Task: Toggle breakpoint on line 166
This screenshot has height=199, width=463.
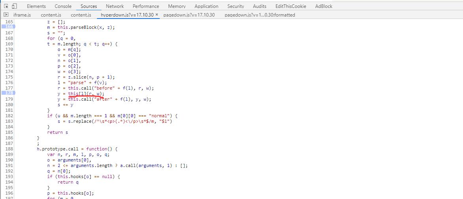Action: tap(9, 26)
